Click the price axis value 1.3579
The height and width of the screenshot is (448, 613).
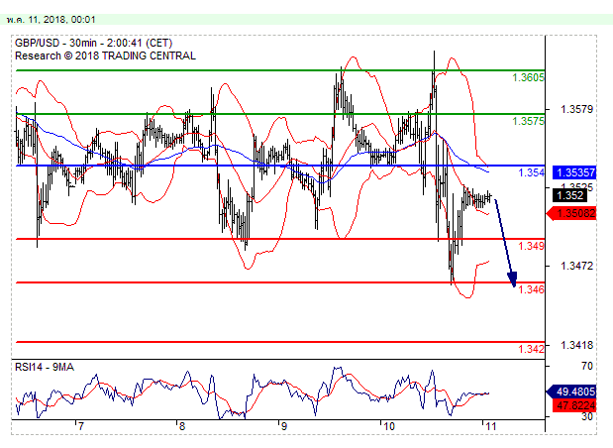576,109
